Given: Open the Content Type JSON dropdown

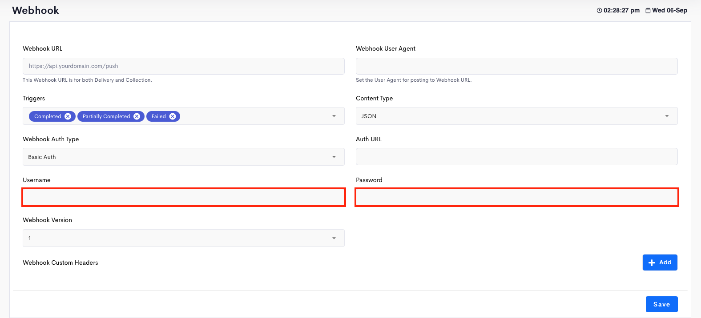Looking at the screenshot, I should (x=516, y=116).
